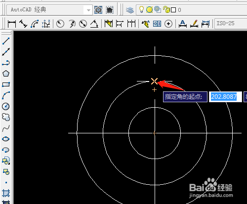Select the Circle draw tool
The image size is (247, 204).
[6, 106]
